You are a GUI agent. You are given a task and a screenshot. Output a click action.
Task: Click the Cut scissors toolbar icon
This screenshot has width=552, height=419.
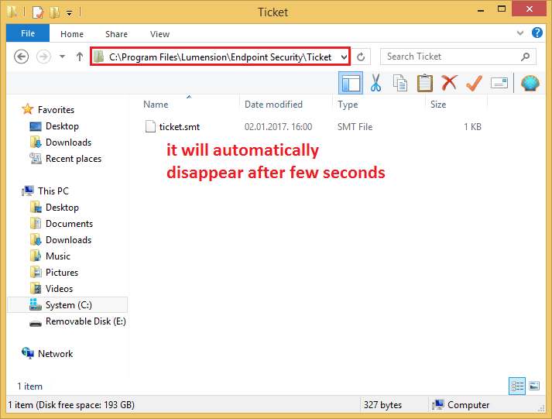375,83
